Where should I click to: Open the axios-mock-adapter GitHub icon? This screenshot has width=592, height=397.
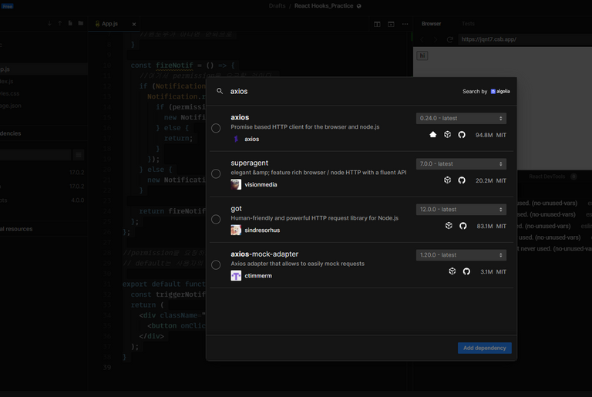pos(466,271)
